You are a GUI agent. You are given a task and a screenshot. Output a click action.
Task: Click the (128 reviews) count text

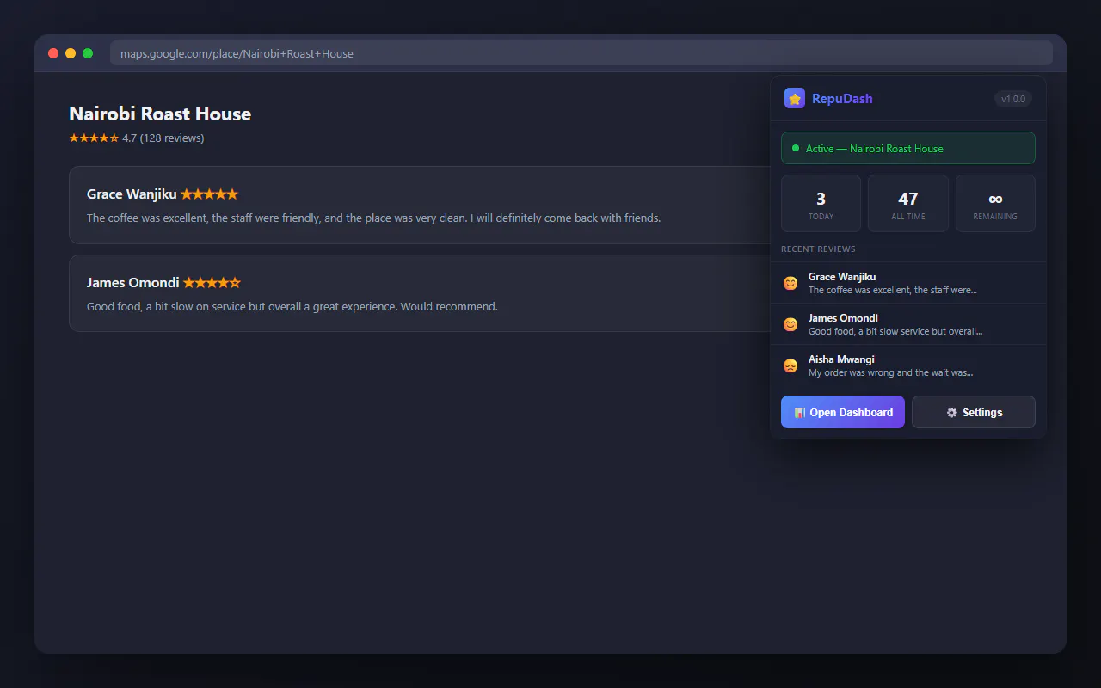click(172, 138)
